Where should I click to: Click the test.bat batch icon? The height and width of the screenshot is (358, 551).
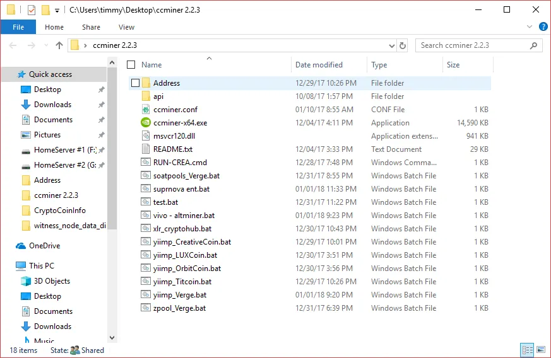click(x=145, y=202)
